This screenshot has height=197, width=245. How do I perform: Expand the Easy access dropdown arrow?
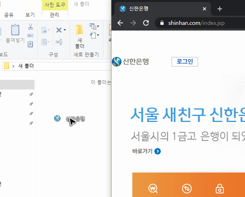pos(98,35)
